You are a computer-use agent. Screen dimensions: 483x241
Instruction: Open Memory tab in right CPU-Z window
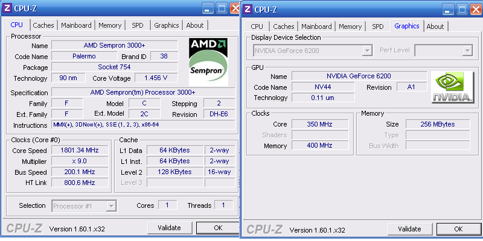pos(350,27)
